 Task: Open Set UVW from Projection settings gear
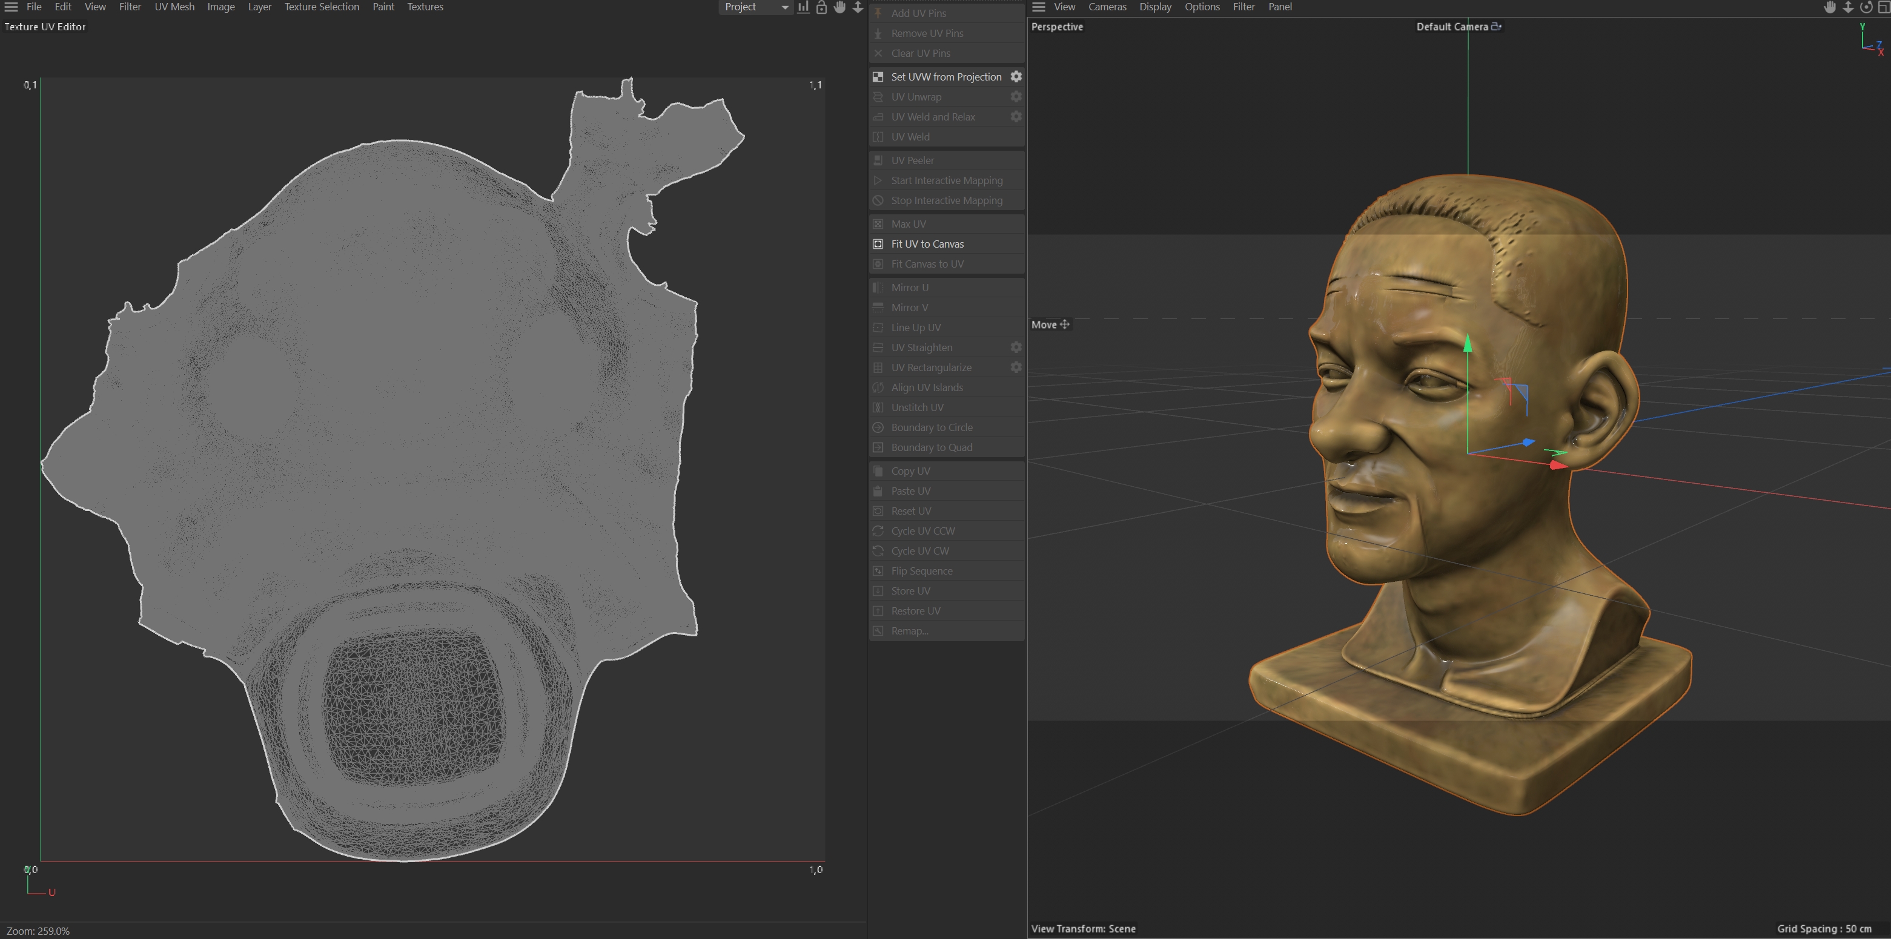pyautogui.click(x=1016, y=76)
